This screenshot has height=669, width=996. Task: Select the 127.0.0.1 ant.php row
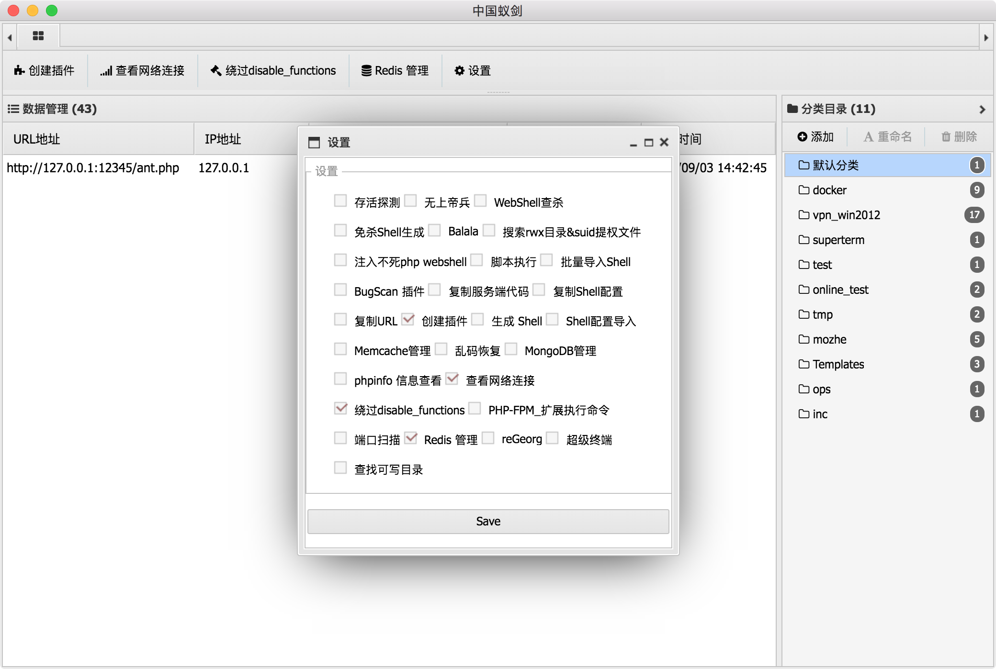[93, 168]
